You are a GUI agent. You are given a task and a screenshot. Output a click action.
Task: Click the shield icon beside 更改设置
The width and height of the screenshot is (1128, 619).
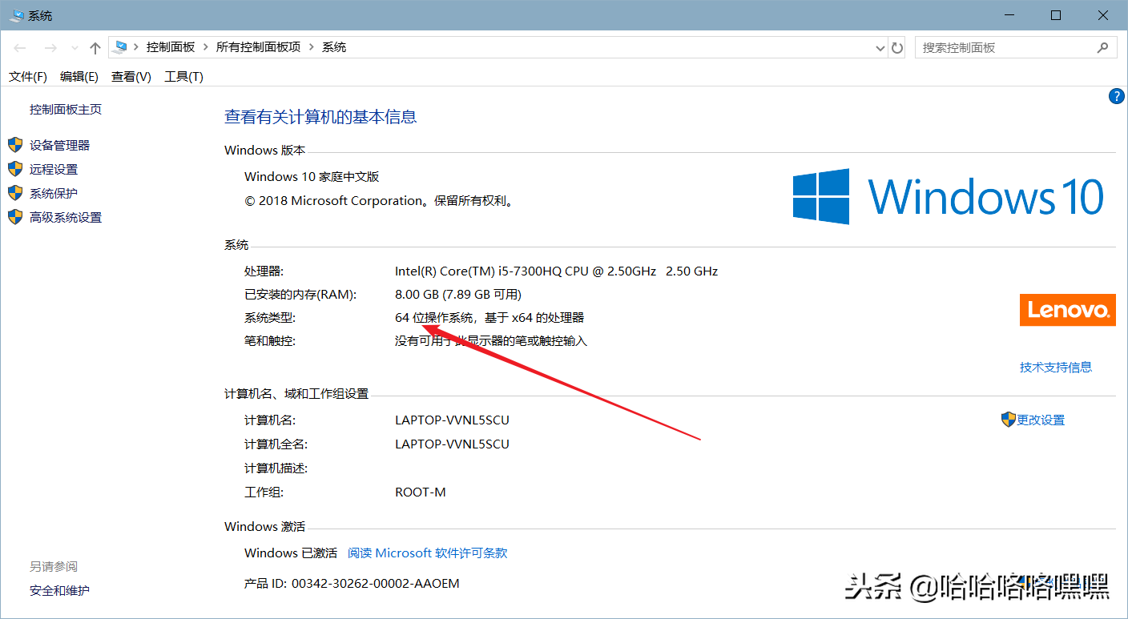(1009, 419)
